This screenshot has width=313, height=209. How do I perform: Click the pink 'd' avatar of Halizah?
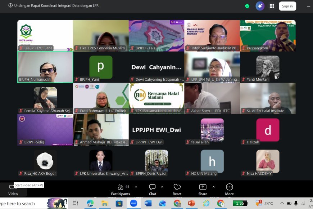tap(268, 130)
